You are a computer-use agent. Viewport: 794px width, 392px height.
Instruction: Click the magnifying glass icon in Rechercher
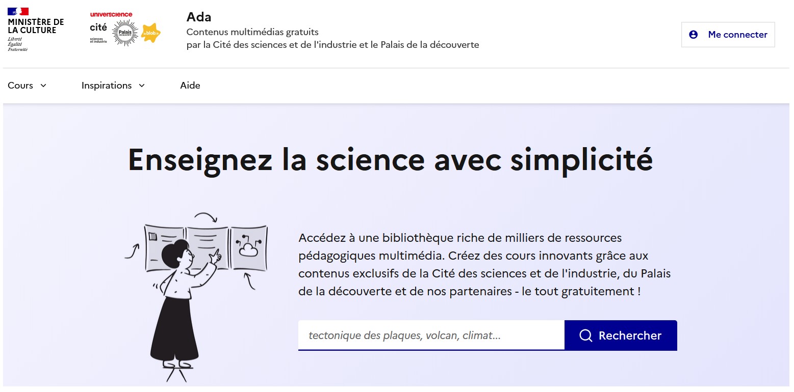point(586,335)
